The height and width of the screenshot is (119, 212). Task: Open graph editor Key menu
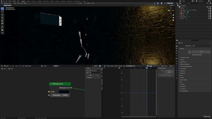124,66
